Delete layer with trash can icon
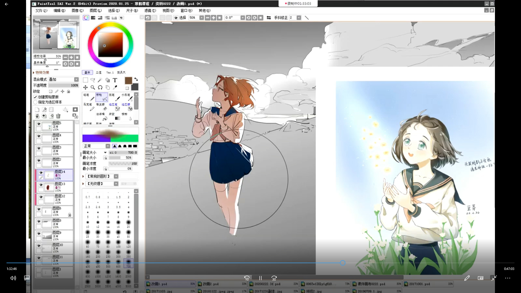This screenshot has width=521, height=293. coord(58,116)
